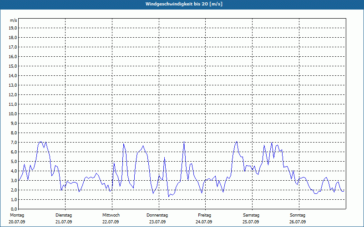
Task: Click the '17,0' axis label
Action: click(x=13, y=47)
